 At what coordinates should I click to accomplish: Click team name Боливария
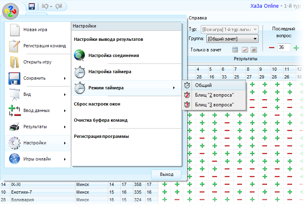(23, 200)
